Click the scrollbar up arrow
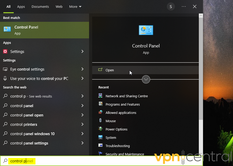233x166 pixels. (x=201, y=16)
